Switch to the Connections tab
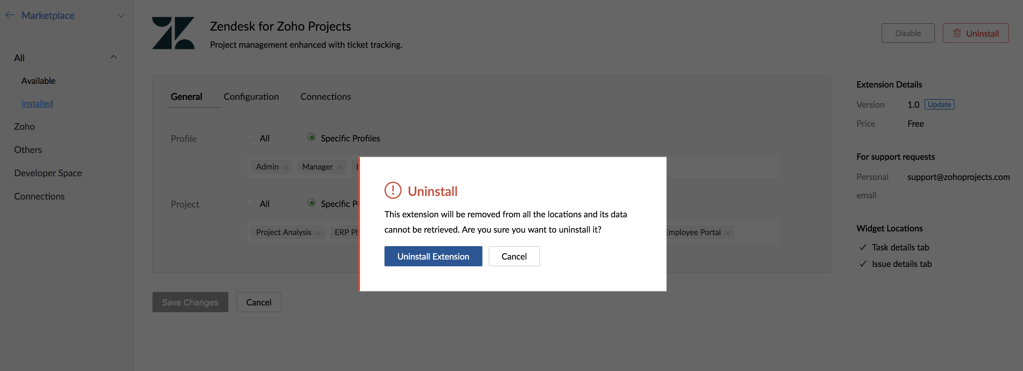The height and width of the screenshot is (371, 1023). (x=325, y=96)
